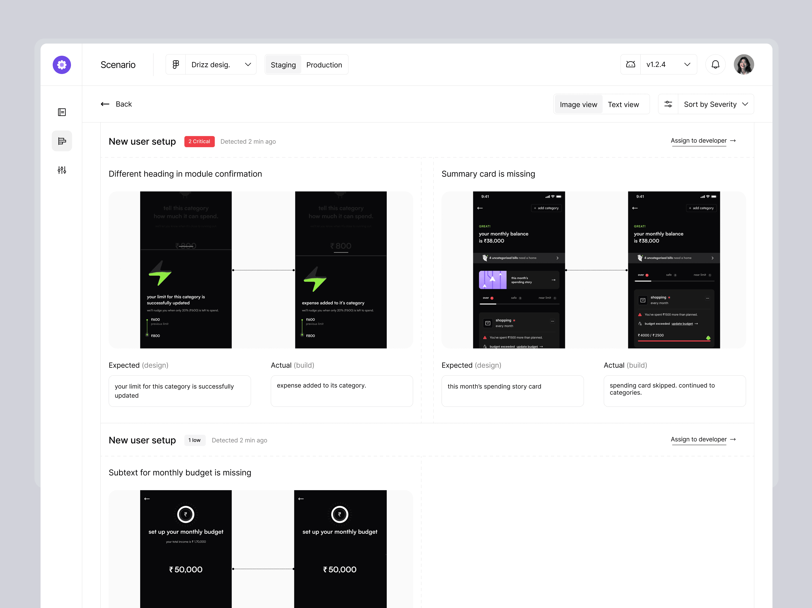Switch environment to Staging
This screenshot has width=812, height=608.
tap(283, 65)
